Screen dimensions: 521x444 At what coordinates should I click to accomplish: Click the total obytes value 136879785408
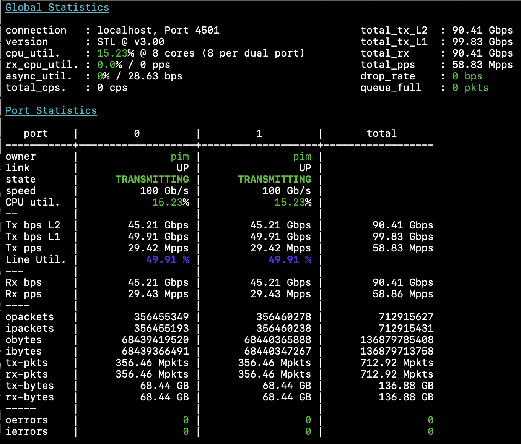(x=397, y=340)
